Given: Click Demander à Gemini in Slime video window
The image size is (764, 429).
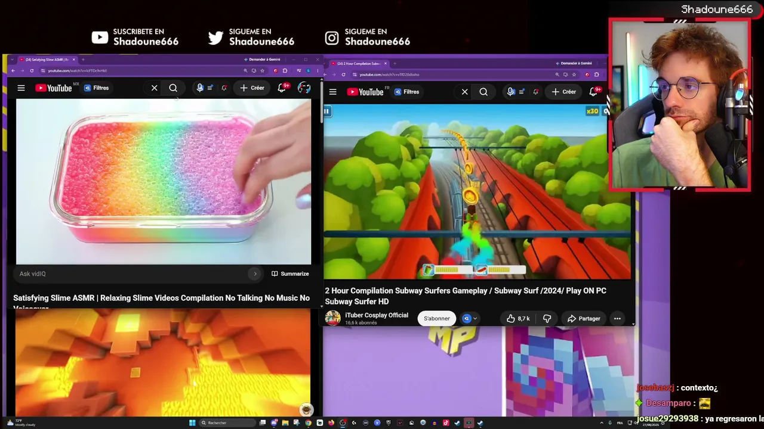Looking at the screenshot, I should pyautogui.click(x=262, y=60).
